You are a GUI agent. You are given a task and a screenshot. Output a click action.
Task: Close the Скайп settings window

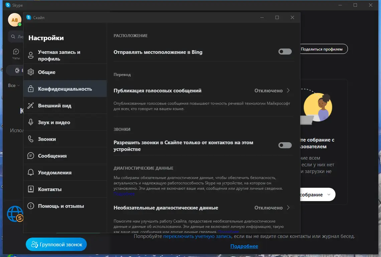pos(292,17)
